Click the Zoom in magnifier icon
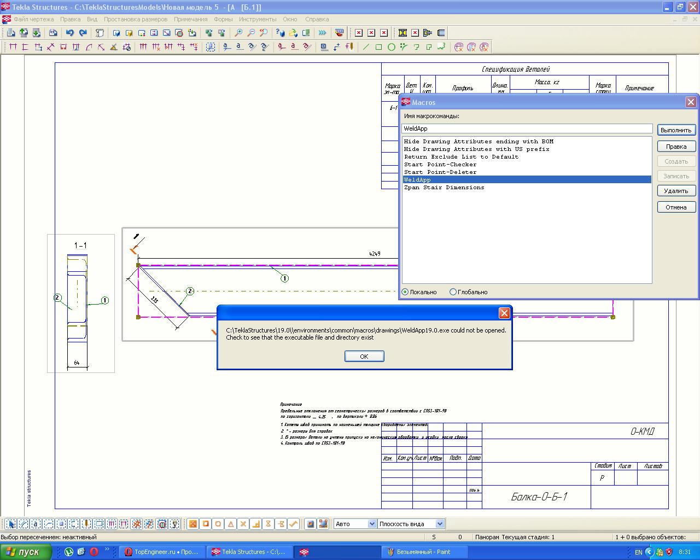Viewport: 700px width, 560px height. point(238,33)
